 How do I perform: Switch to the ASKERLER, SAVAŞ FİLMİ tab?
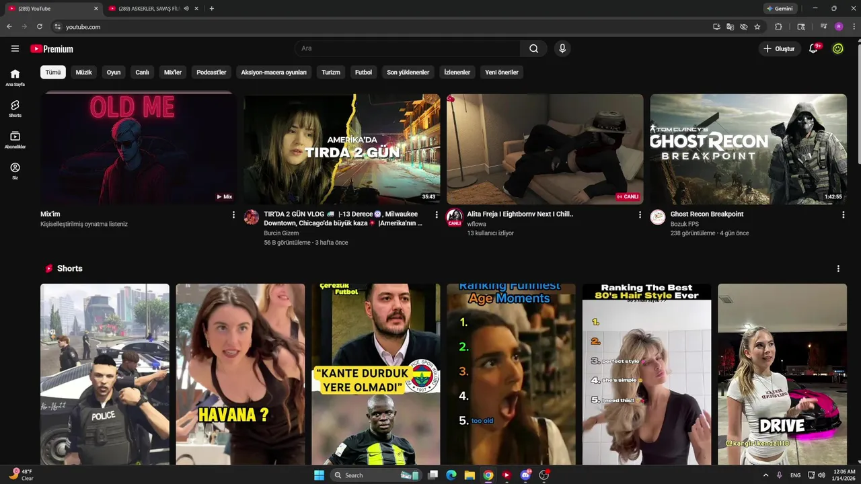pos(148,9)
